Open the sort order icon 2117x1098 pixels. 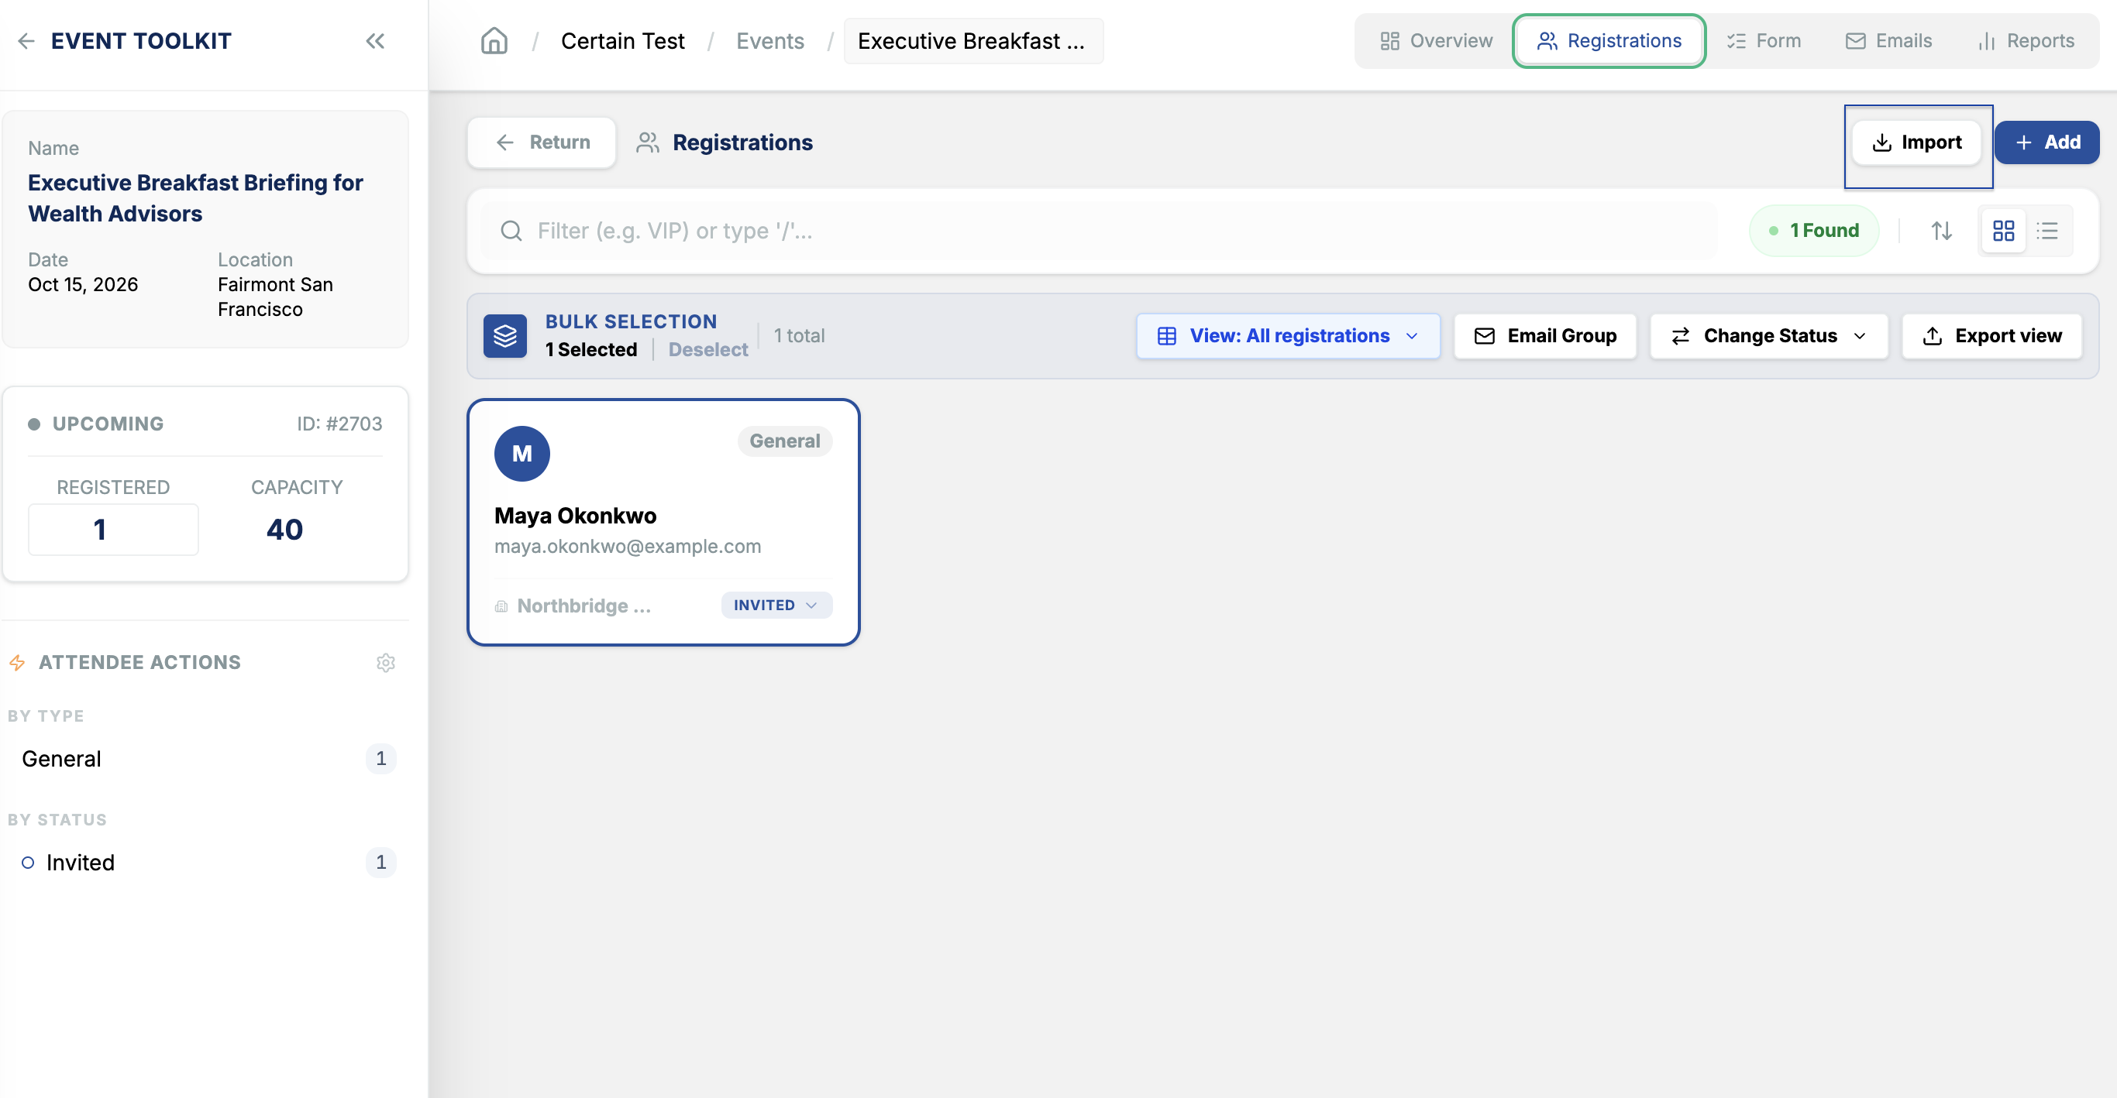1941,231
